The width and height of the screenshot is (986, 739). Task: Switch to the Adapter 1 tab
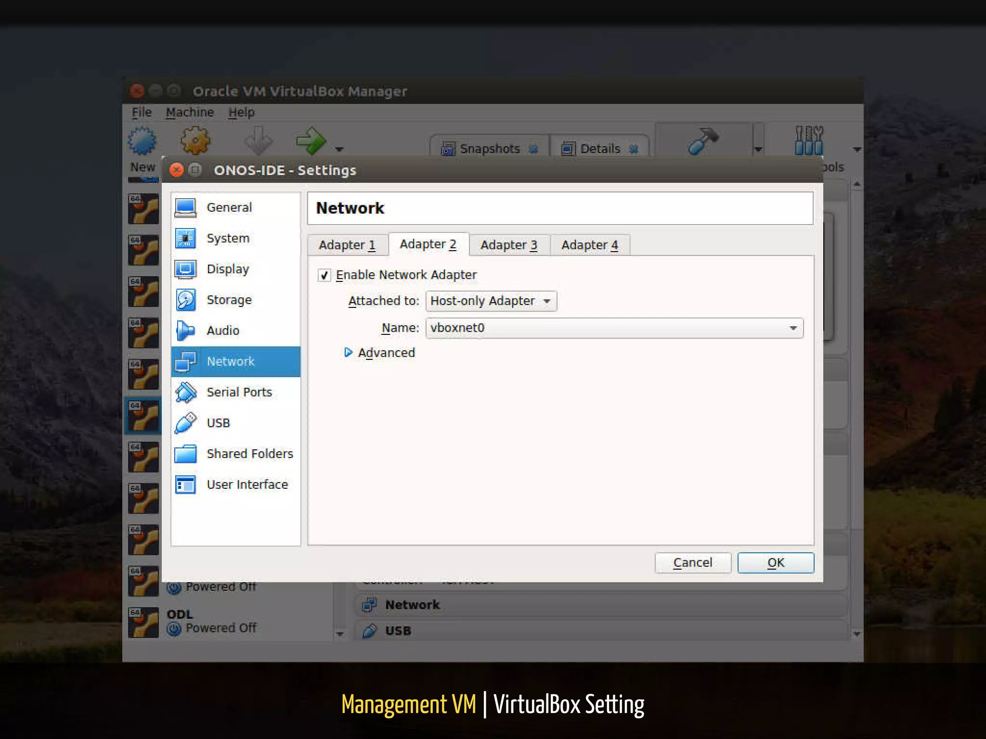[x=347, y=245]
